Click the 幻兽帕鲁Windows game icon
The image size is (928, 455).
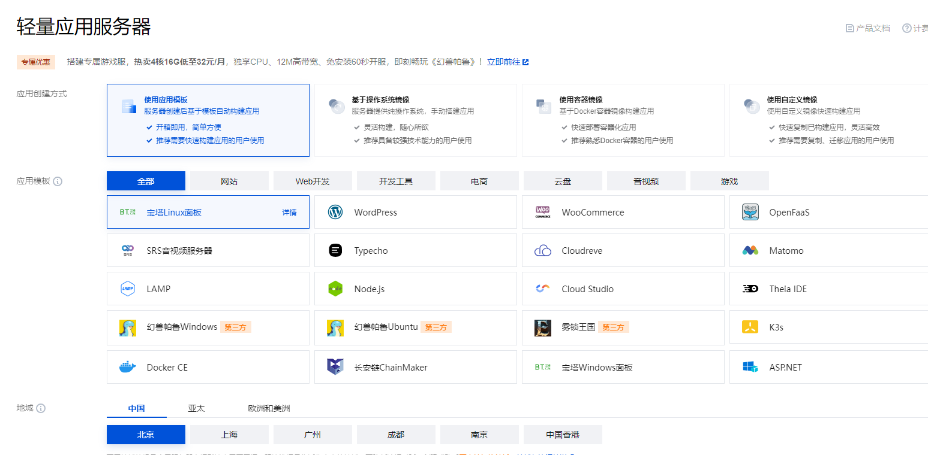(x=128, y=327)
